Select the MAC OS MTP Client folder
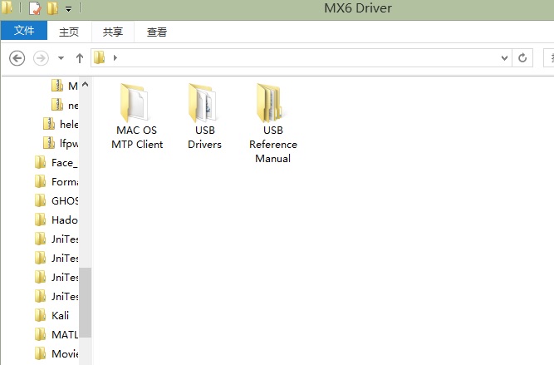The height and width of the screenshot is (365, 554). click(137, 117)
